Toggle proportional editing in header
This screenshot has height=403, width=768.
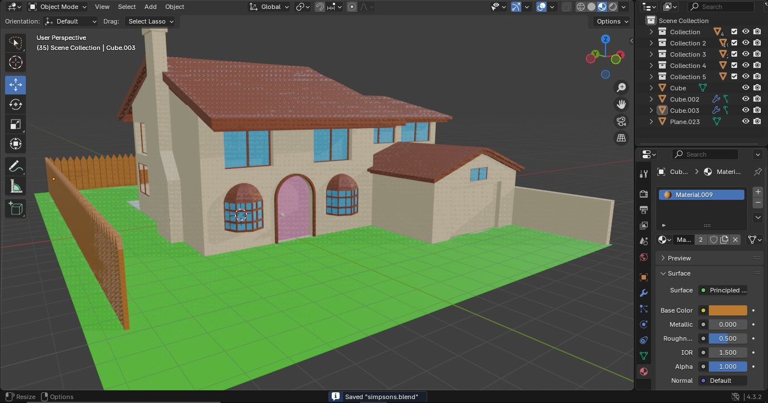352,7
